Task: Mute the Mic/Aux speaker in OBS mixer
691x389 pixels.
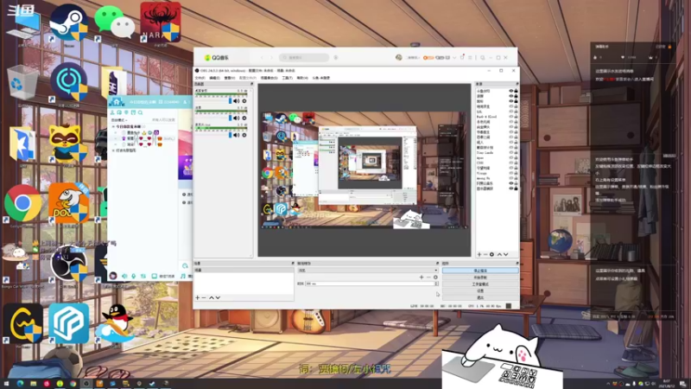Action: point(237,135)
